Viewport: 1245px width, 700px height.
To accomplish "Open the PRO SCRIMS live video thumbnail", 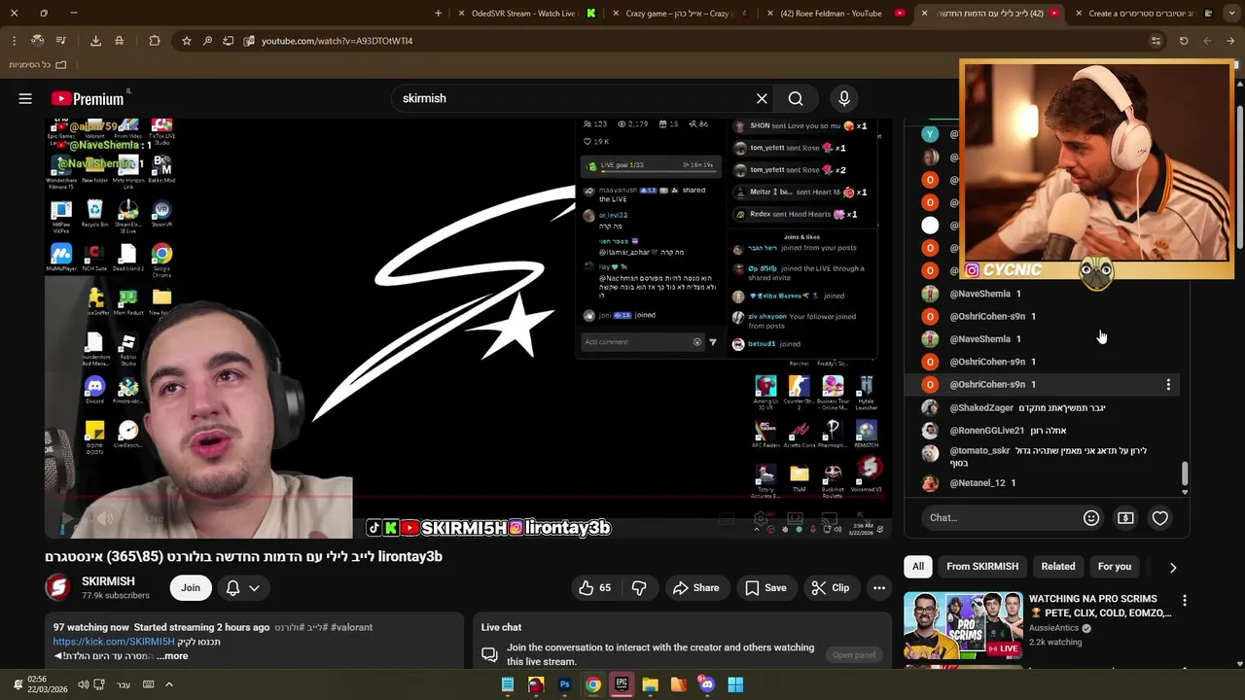I will tap(963, 625).
